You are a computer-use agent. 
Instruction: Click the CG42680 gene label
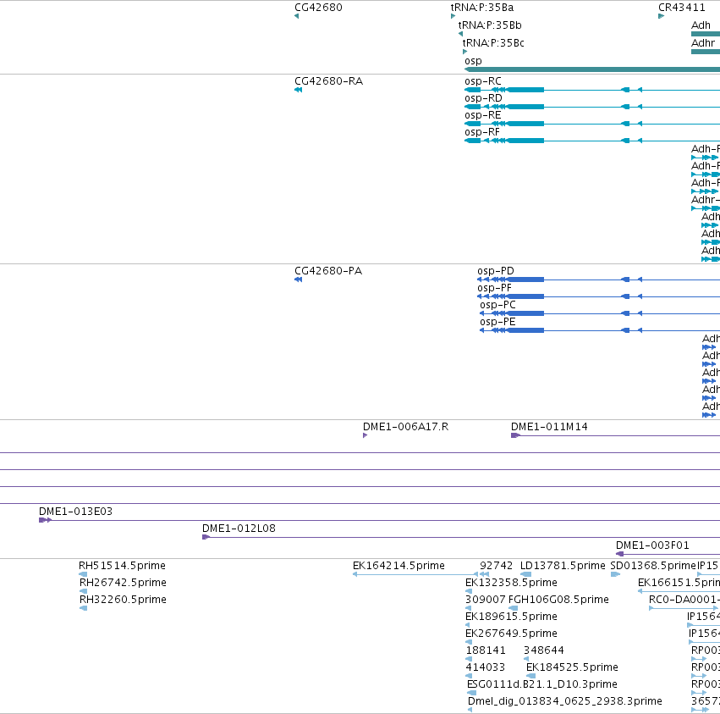318,8
